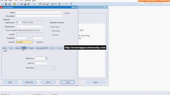Switch to the Serial tab
The image size is (170, 95).
(18, 48)
